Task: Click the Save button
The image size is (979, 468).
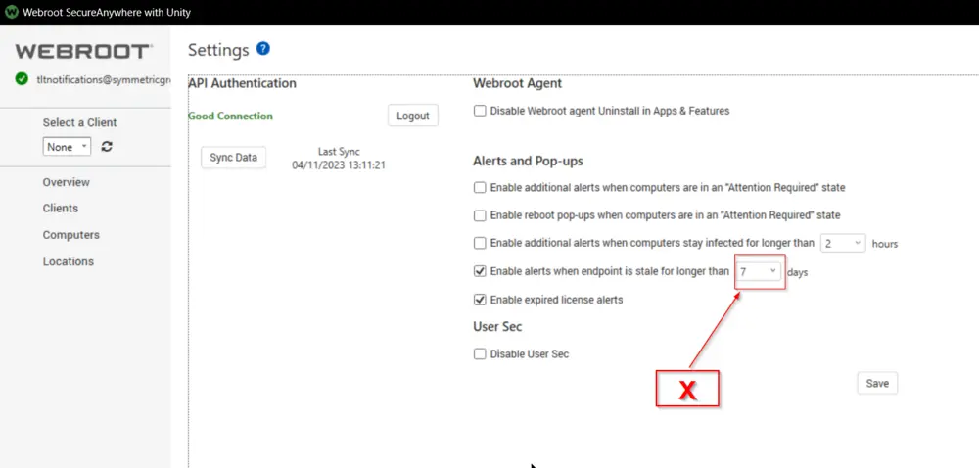Action: [x=877, y=383]
